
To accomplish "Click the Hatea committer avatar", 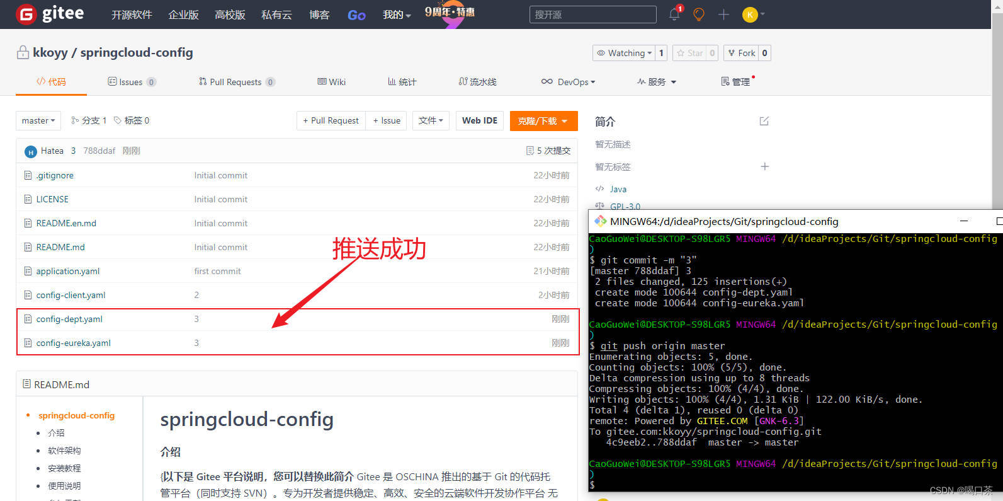I will [30, 151].
